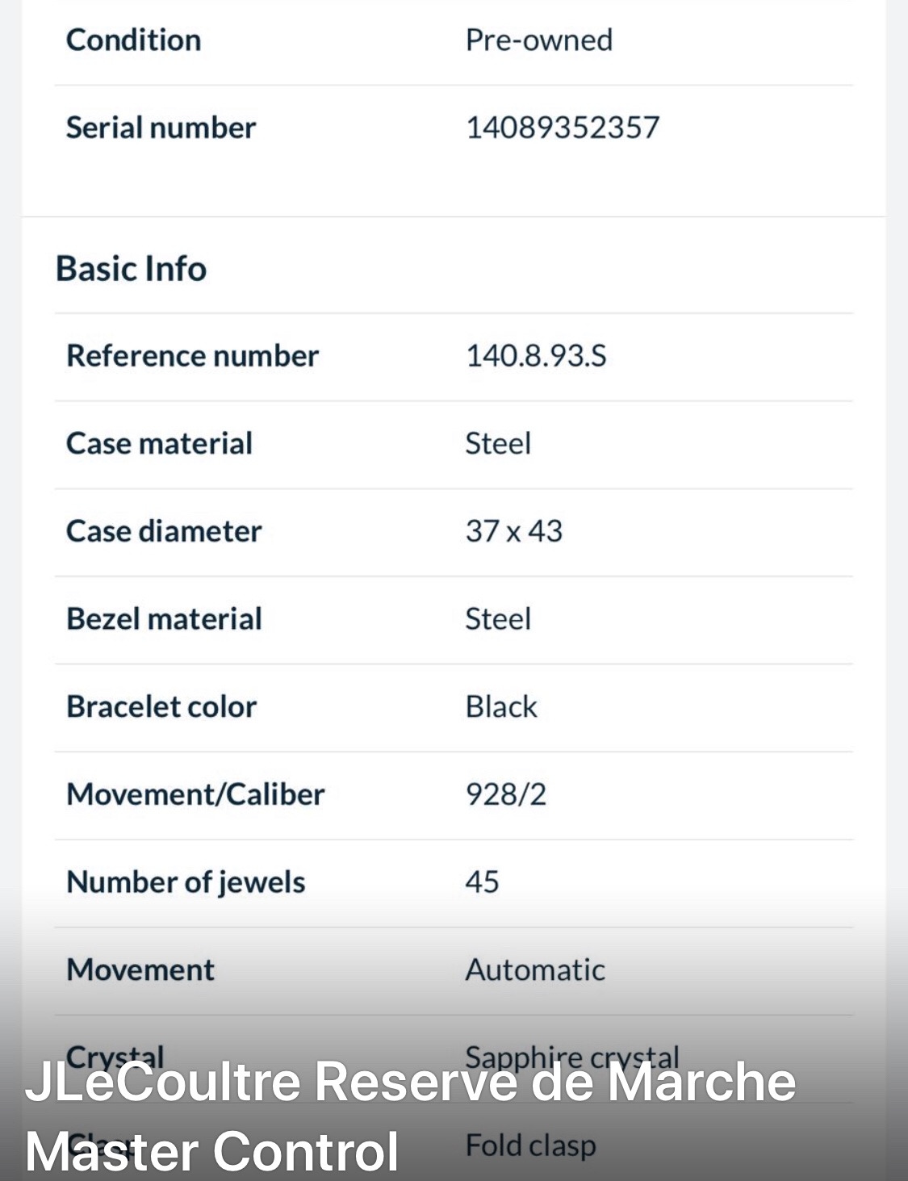The image size is (908, 1181).
Task: Select the Steel value beside Case material
Action: pos(498,444)
